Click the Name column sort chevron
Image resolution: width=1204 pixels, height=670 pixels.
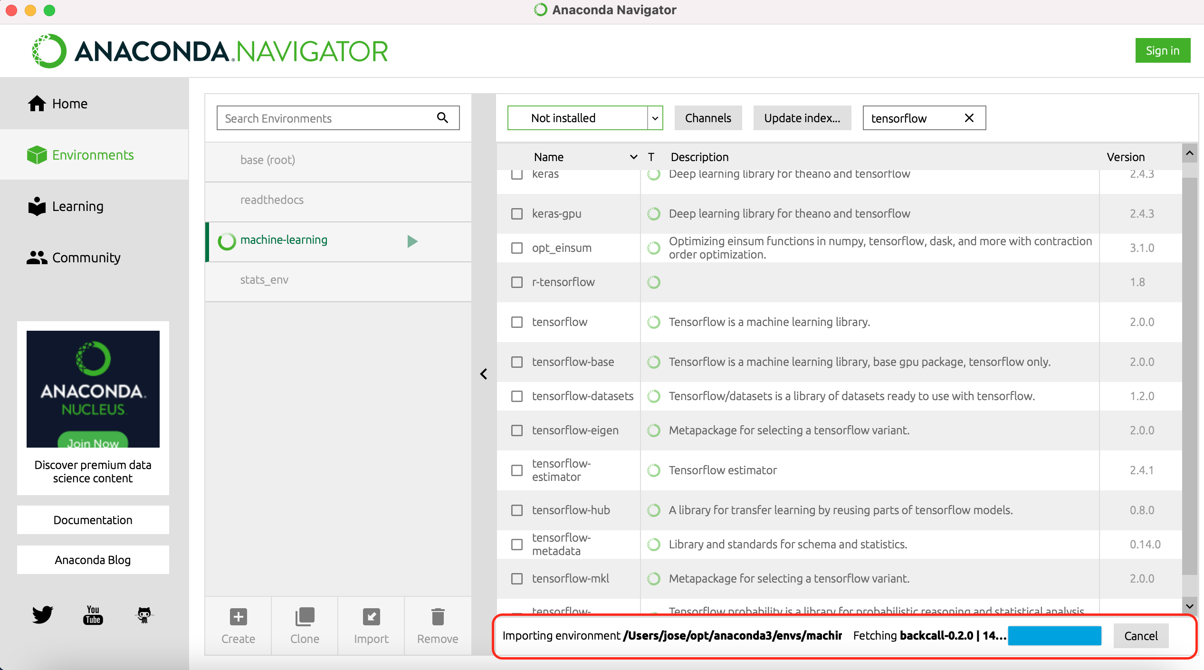(x=633, y=157)
